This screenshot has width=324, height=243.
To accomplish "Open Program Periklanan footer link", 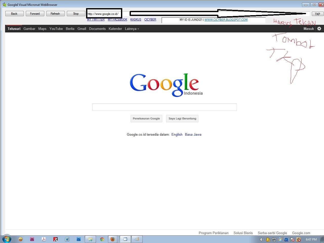I will 214,233.
